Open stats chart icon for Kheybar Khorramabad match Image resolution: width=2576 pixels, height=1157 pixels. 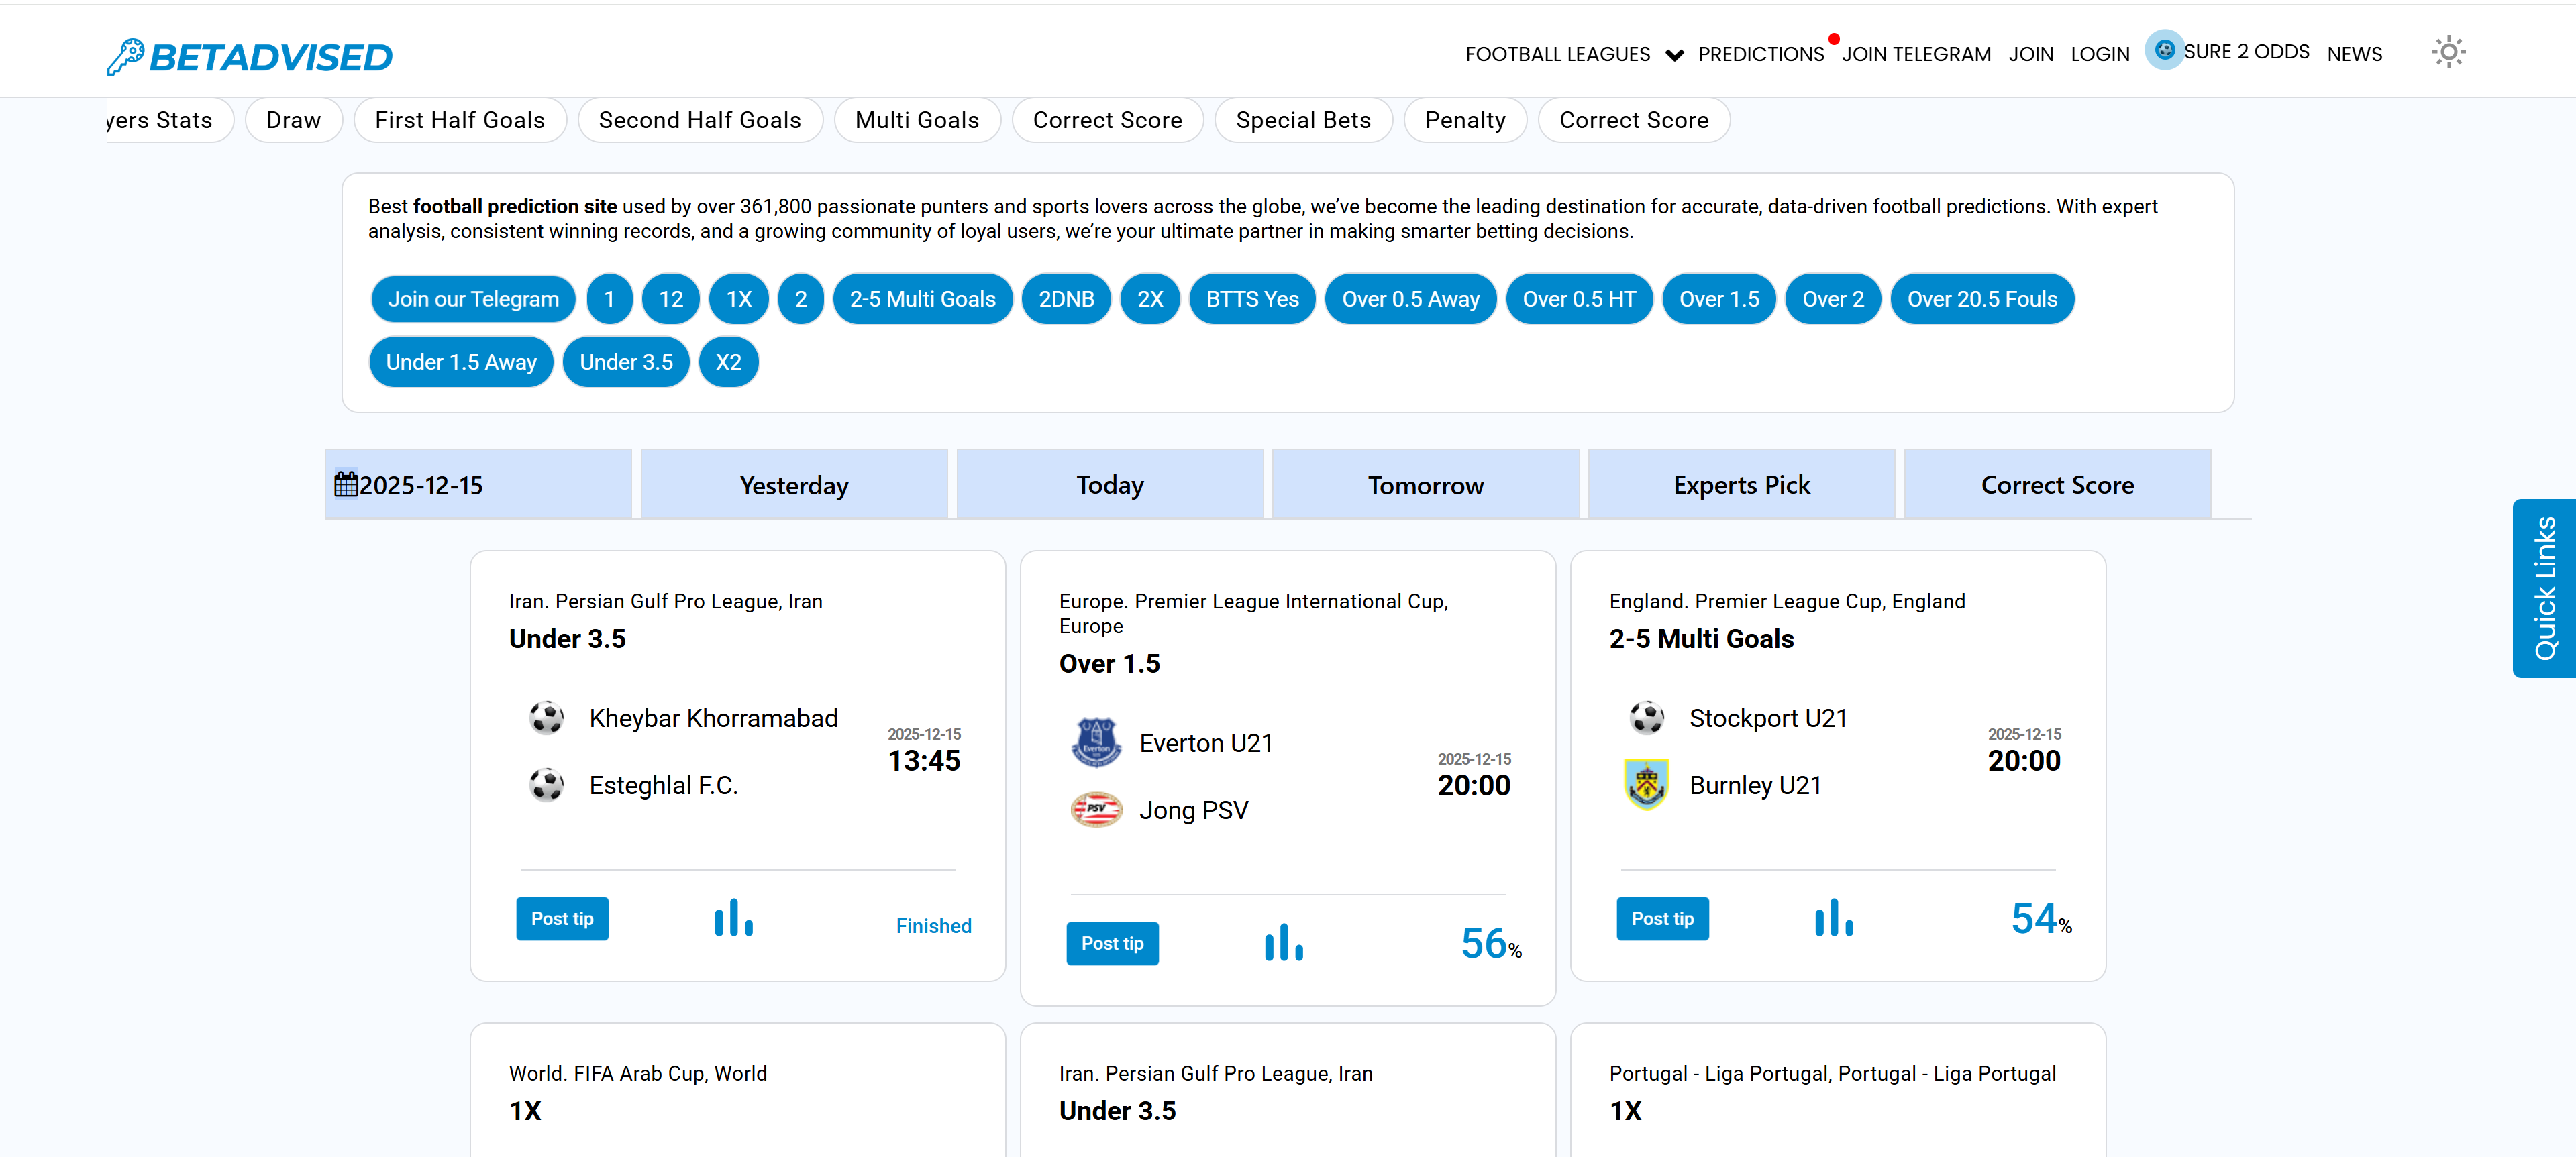tap(733, 918)
